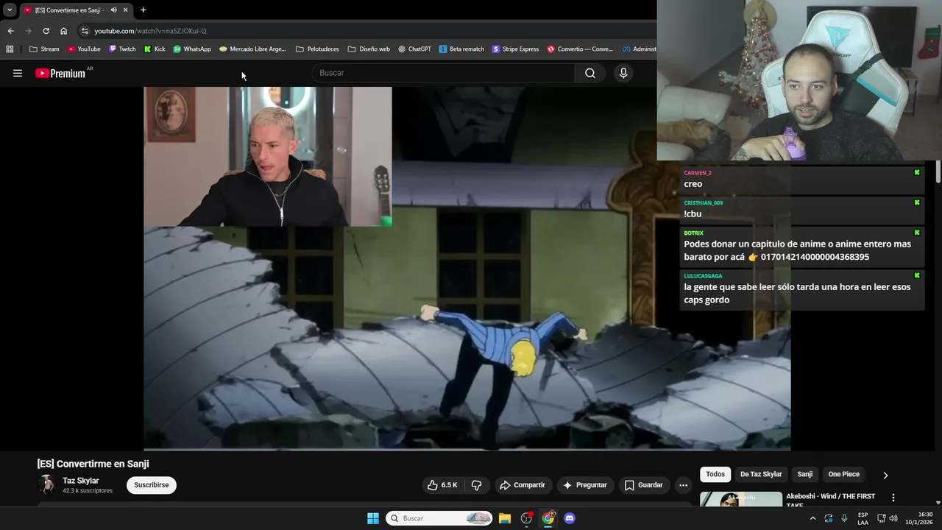Select the De Taz Skylar chip
This screenshot has height=530, width=942.
point(761,474)
